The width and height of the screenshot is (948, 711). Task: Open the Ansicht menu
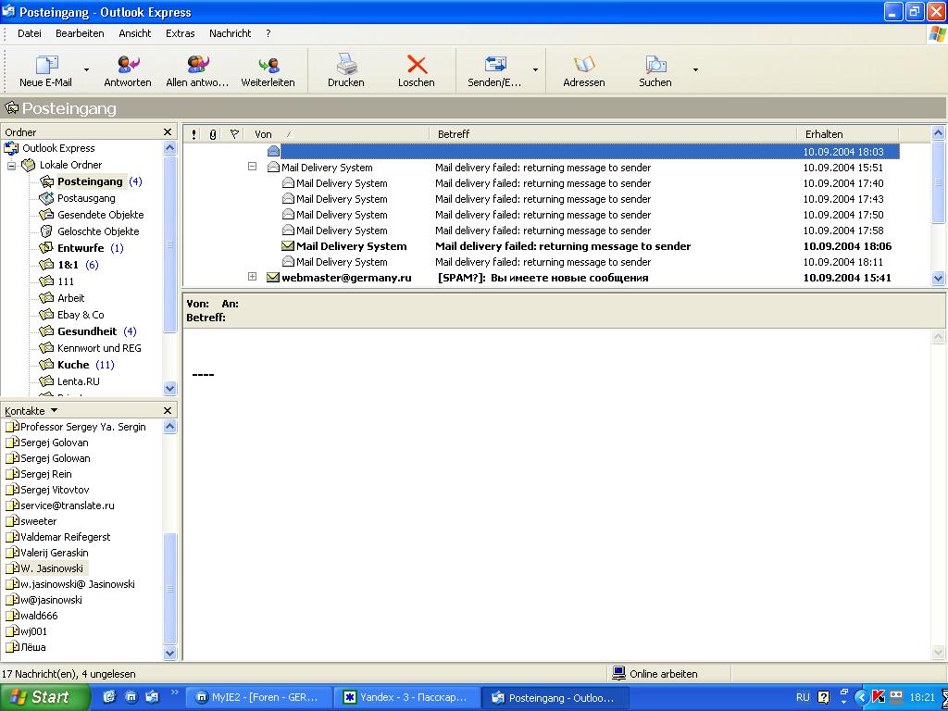click(x=135, y=34)
